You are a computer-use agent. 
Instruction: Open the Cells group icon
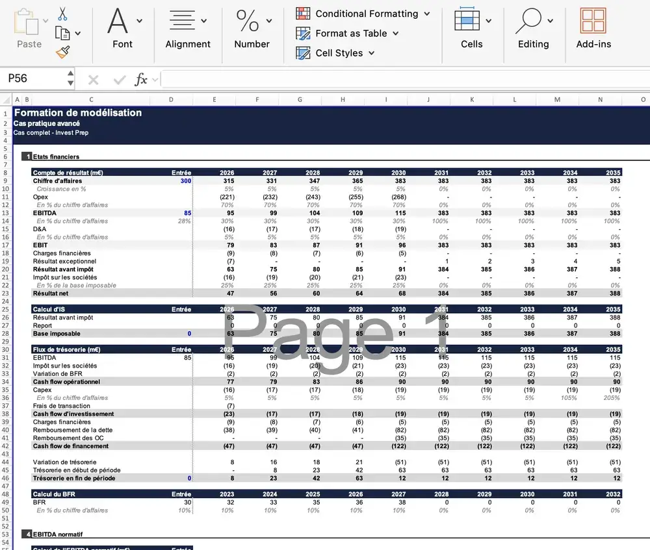coord(467,19)
